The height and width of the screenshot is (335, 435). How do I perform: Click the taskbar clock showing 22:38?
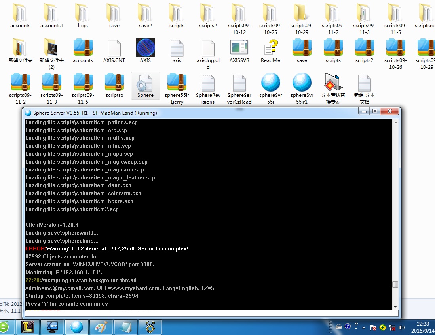(423, 327)
